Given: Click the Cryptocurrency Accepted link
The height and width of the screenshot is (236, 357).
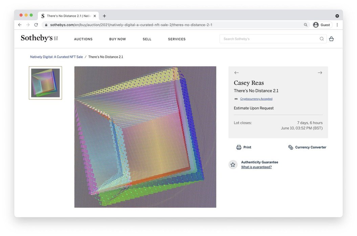Looking at the screenshot, I should click(256, 99).
